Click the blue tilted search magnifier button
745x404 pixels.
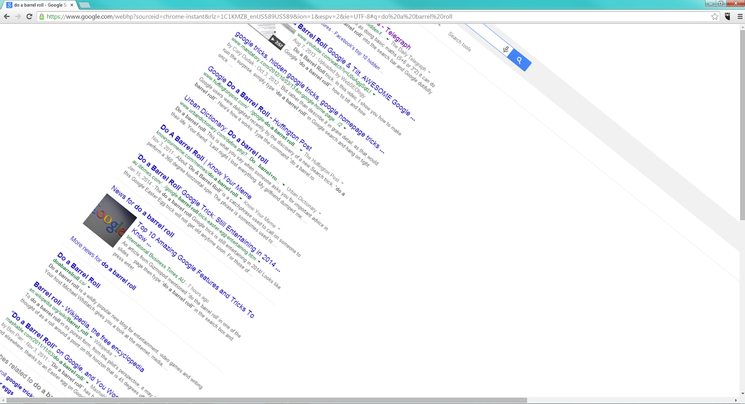pyautogui.click(x=519, y=60)
